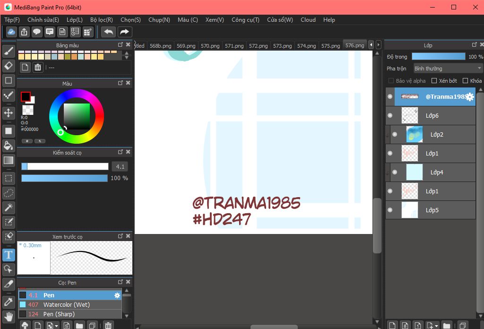Select the Pen (Sharp) brush
This screenshot has height=329, width=484.
coord(70,314)
